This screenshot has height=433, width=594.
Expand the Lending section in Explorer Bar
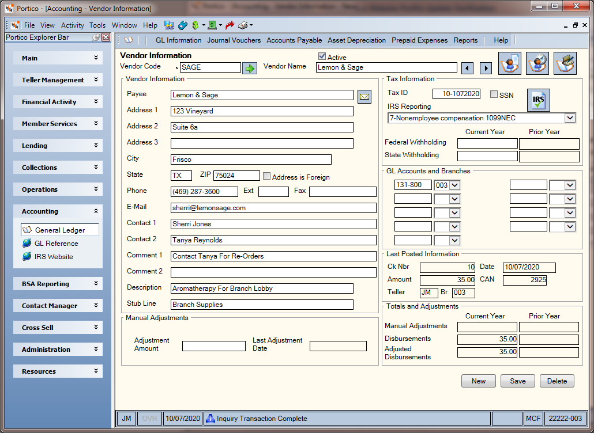coord(58,146)
